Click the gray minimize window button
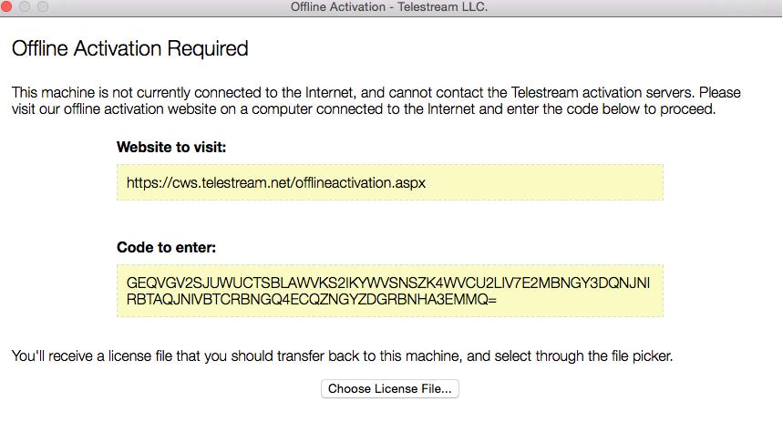This screenshot has width=783, height=422. (25, 6)
